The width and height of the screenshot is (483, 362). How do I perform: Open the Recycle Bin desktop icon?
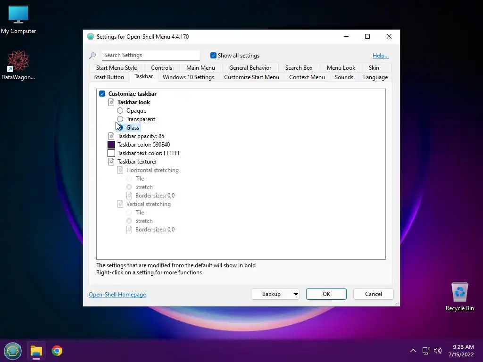pyautogui.click(x=459, y=296)
